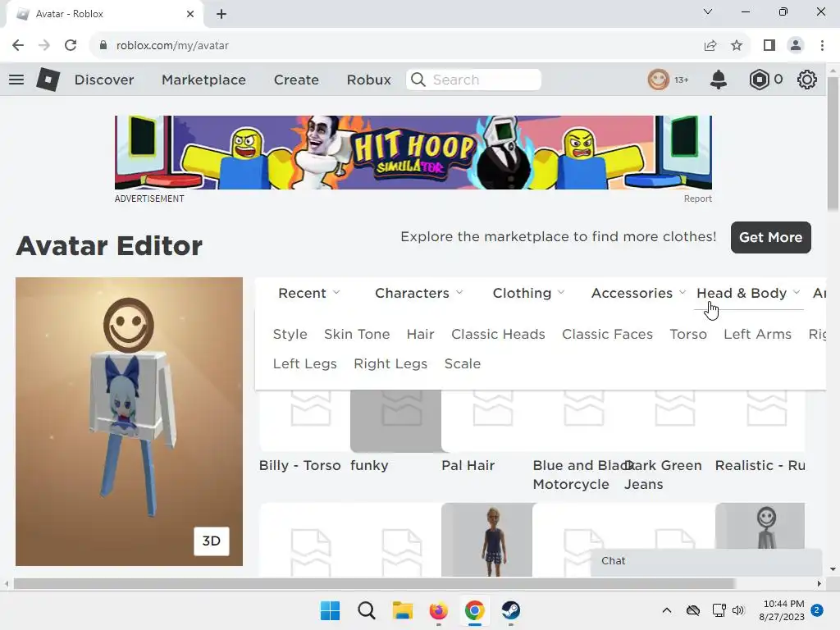The width and height of the screenshot is (840, 630).
Task: Select the character with navy tank top
Action: pyautogui.click(x=487, y=540)
